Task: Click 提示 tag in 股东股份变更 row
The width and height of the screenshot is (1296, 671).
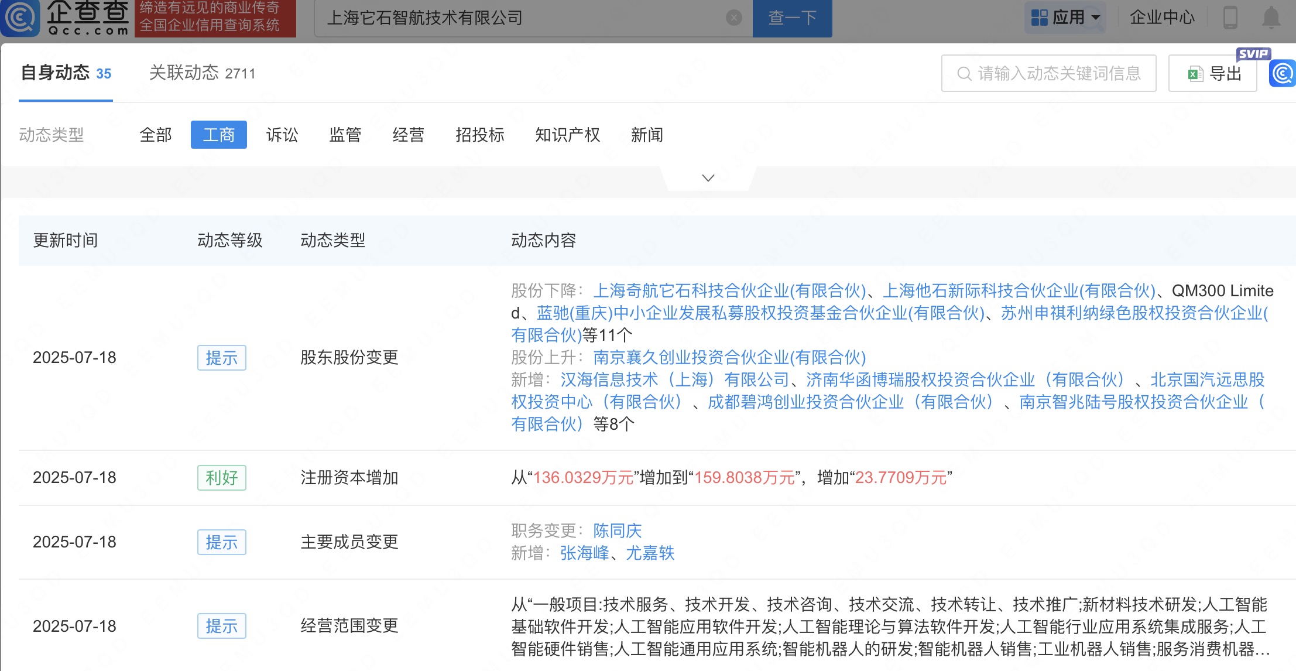Action: point(222,358)
